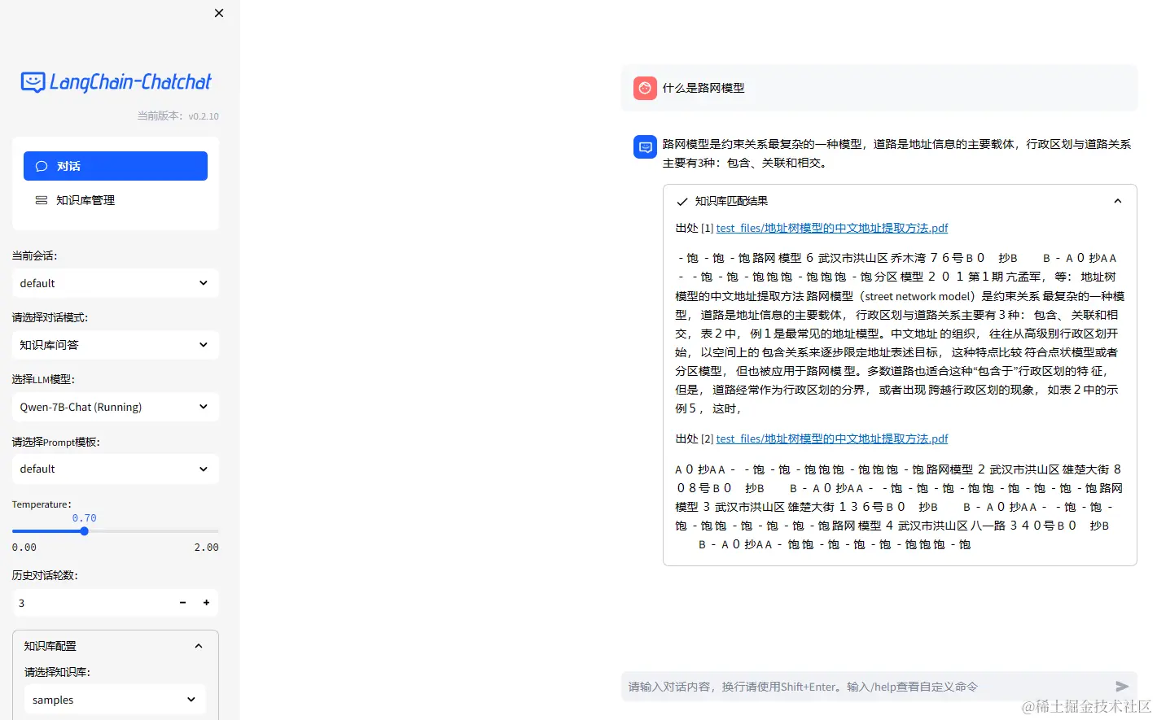Screen dimensions: 1157x720
Task: Send the message with the arrow icon
Action: tap(1122, 687)
